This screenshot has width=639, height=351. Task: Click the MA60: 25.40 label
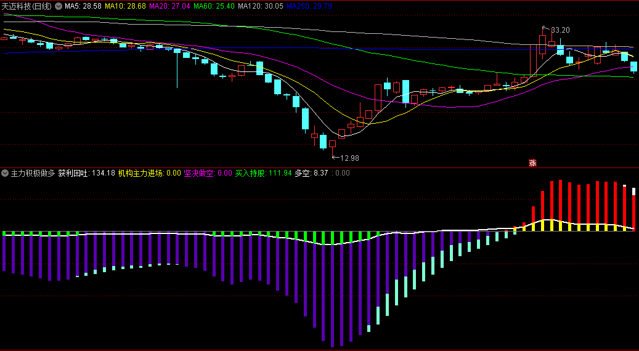[x=214, y=6]
